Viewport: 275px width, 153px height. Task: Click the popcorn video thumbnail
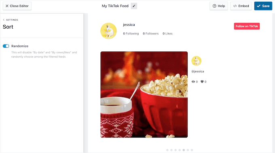pyautogui.click(x=144, y=94)
